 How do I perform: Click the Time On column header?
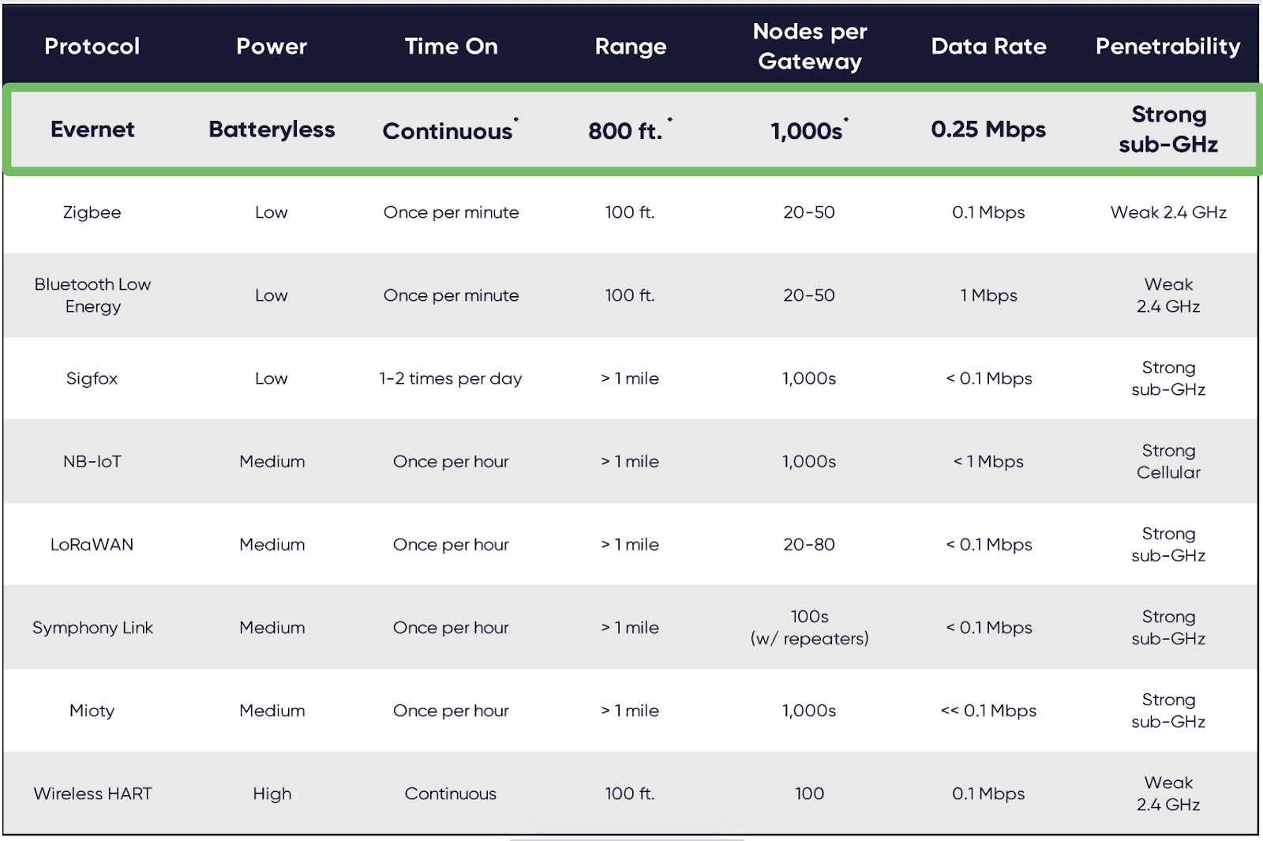click(x=451, y=47)
